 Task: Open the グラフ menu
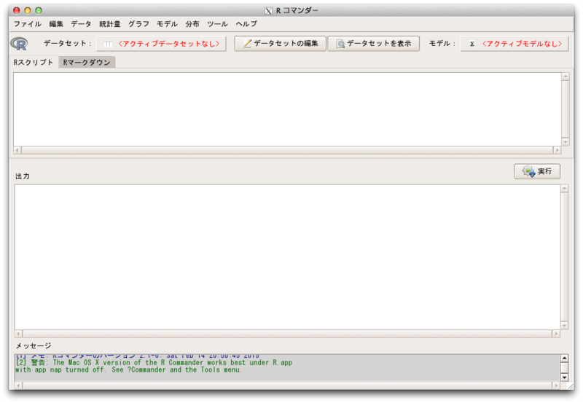[138, 24]
